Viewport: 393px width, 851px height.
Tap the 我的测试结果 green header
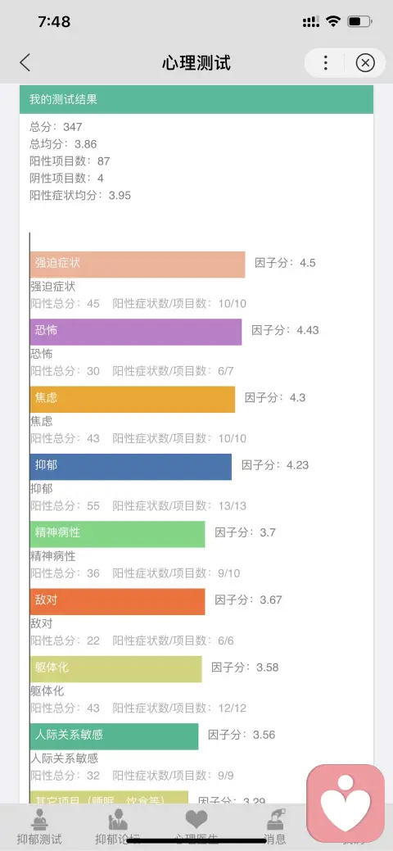(x=196, y=99)
